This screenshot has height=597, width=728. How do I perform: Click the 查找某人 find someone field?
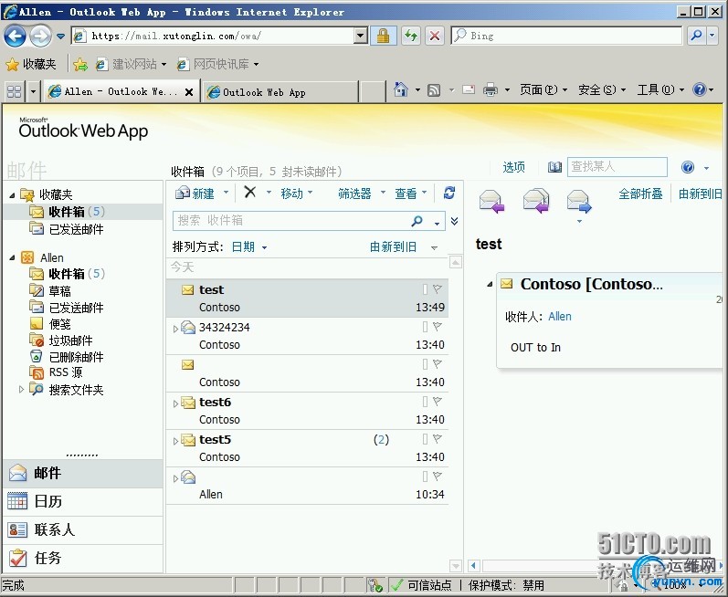(x=617, y=167)
